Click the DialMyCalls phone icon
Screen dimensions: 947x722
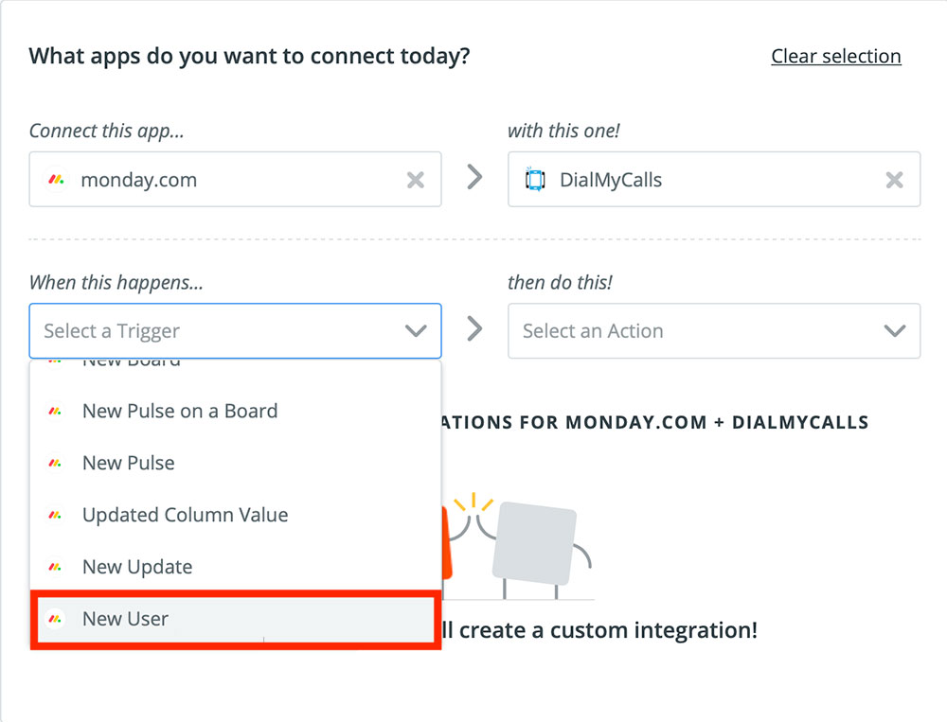(535, 180)
